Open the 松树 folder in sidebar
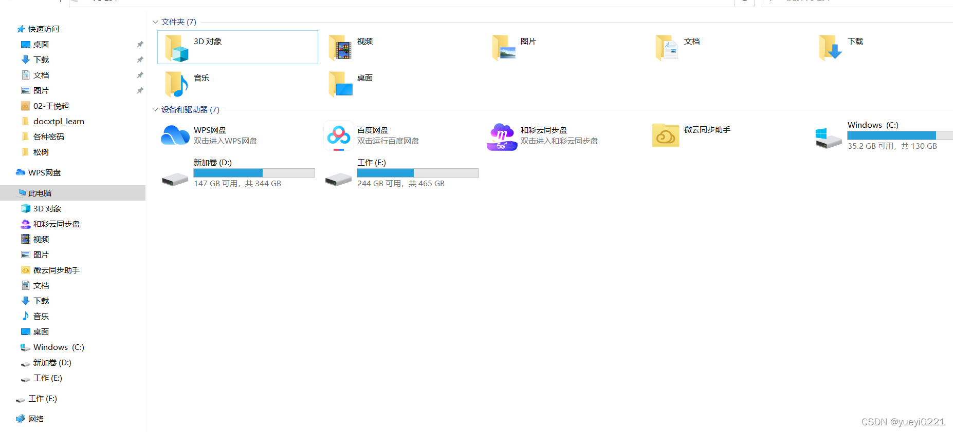The height and width of the screenshot is (432, 953). click(x=41, y=152)
